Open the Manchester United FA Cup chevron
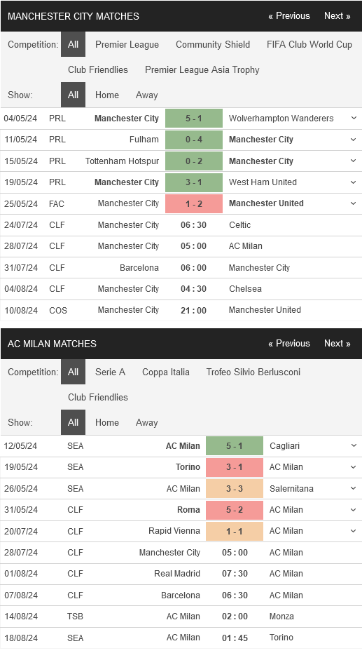Screen dimensions: 362x653 (354, 203)
